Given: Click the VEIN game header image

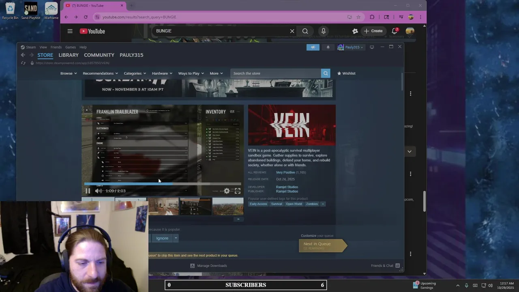Looking at the screenshot, I should point(292,125).
